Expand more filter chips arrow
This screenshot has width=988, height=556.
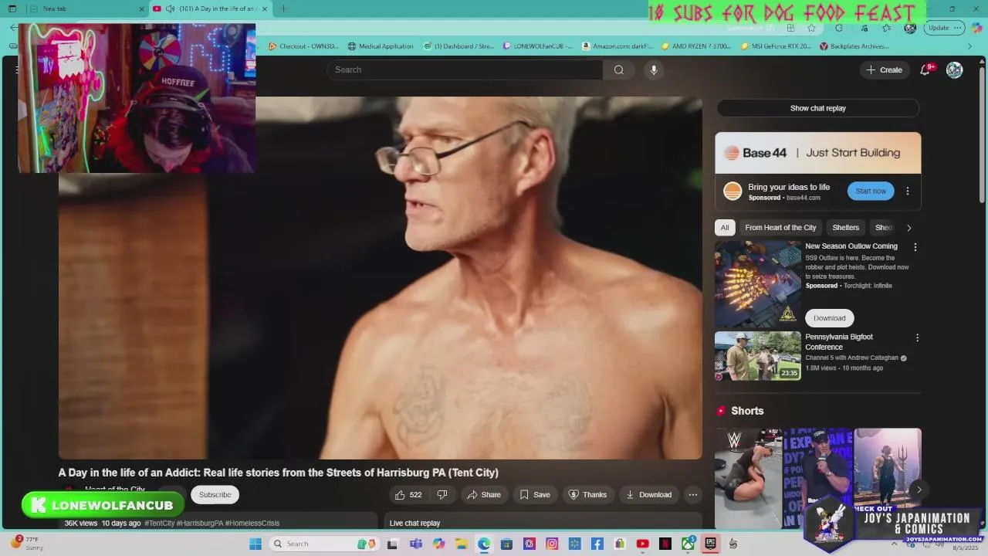(908, 228)
